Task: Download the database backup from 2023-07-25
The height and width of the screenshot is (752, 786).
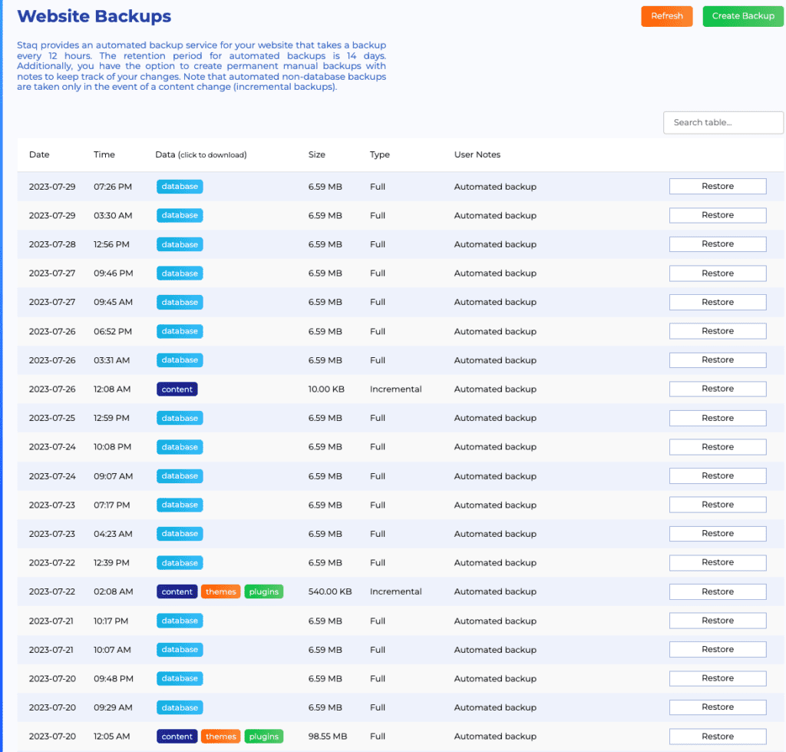Action: 179,418
